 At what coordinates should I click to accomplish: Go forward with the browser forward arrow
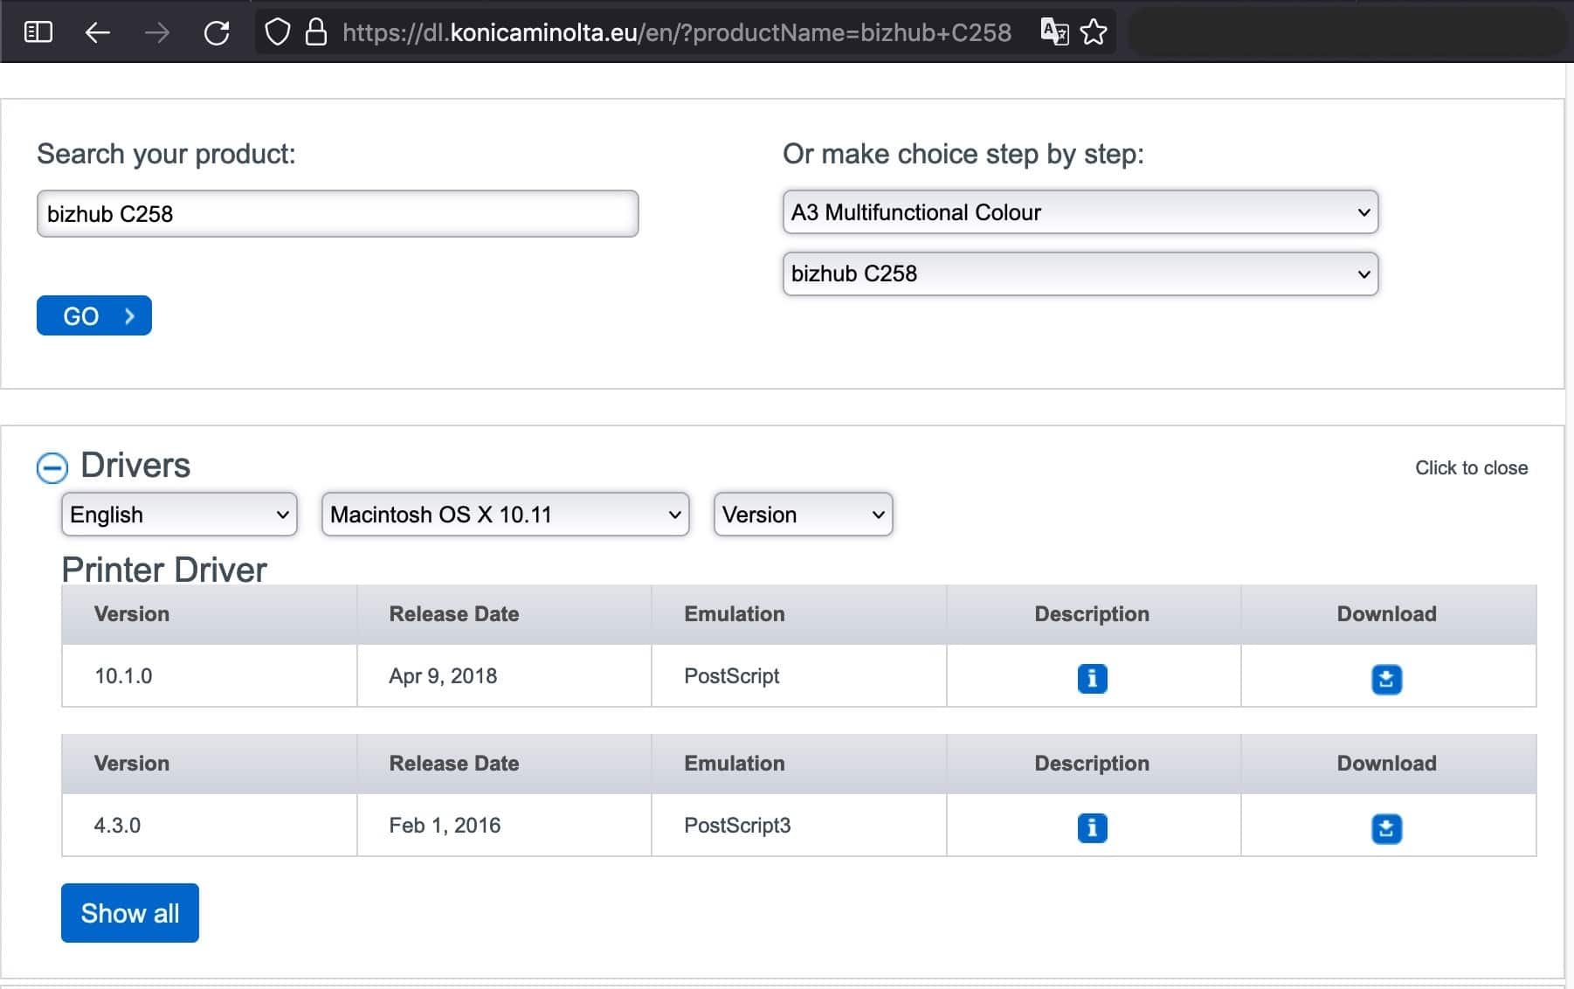click(x=157, y=32)
